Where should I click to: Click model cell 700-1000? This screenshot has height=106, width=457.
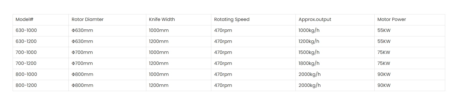(x=41, y=53)
